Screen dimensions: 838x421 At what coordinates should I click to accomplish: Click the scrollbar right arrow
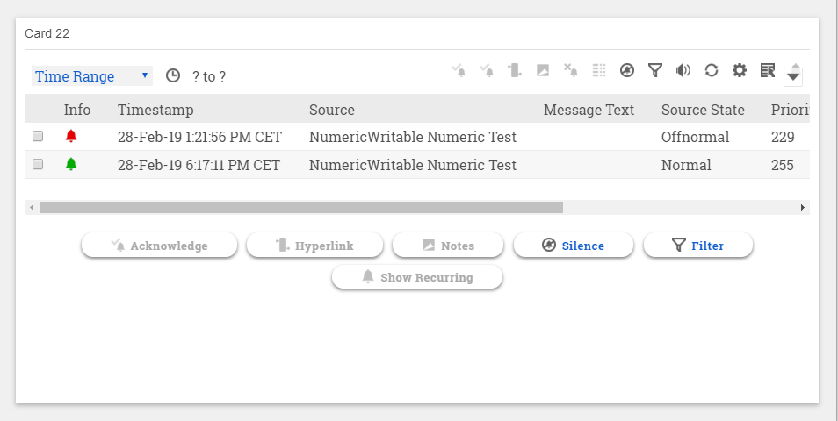(802, 208)
